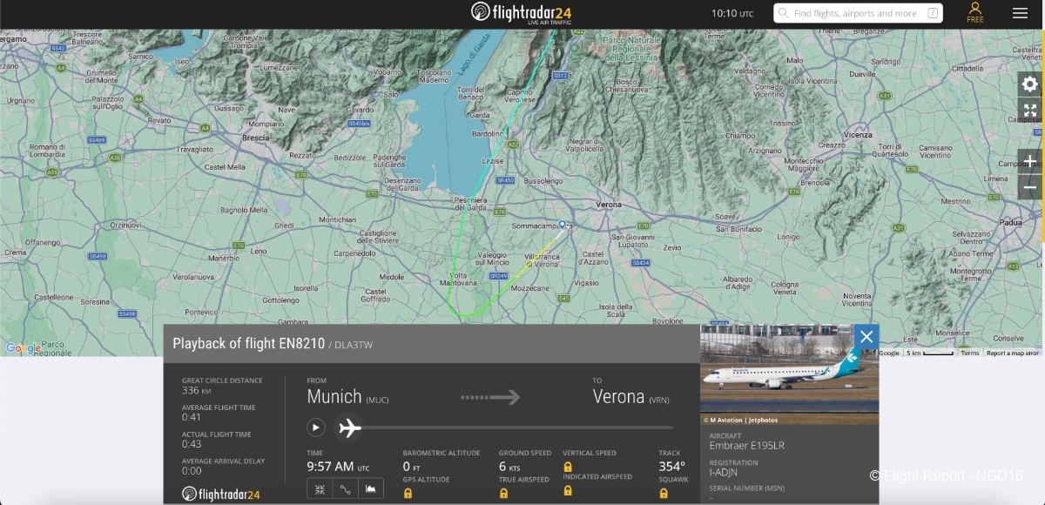Open the map settings gear

pyautogui.click(x=1030, y=84)
